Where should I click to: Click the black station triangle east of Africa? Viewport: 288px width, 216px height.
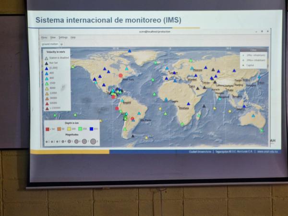[204, 106]
